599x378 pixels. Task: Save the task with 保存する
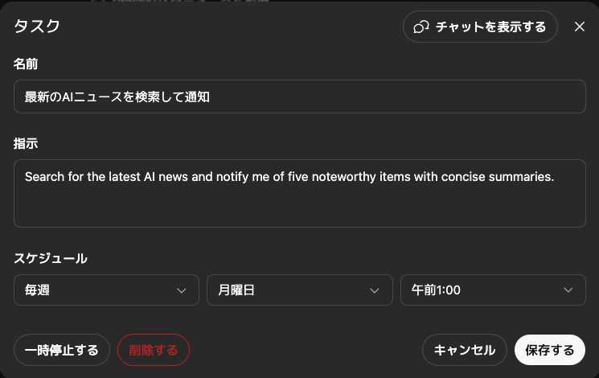pyautogui.click(x=550, y=350)
